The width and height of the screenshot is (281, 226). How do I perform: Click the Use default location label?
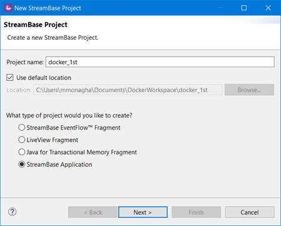44,78
